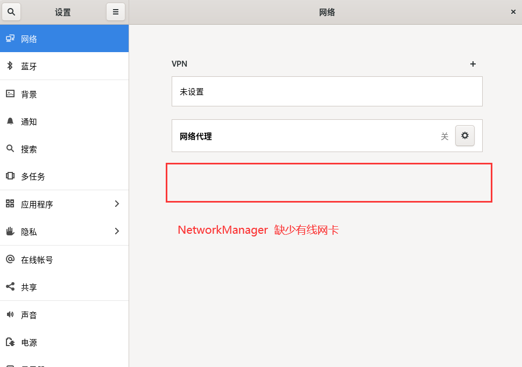Select the 网络 (Network) sidebar icon

tap(10, 38)
